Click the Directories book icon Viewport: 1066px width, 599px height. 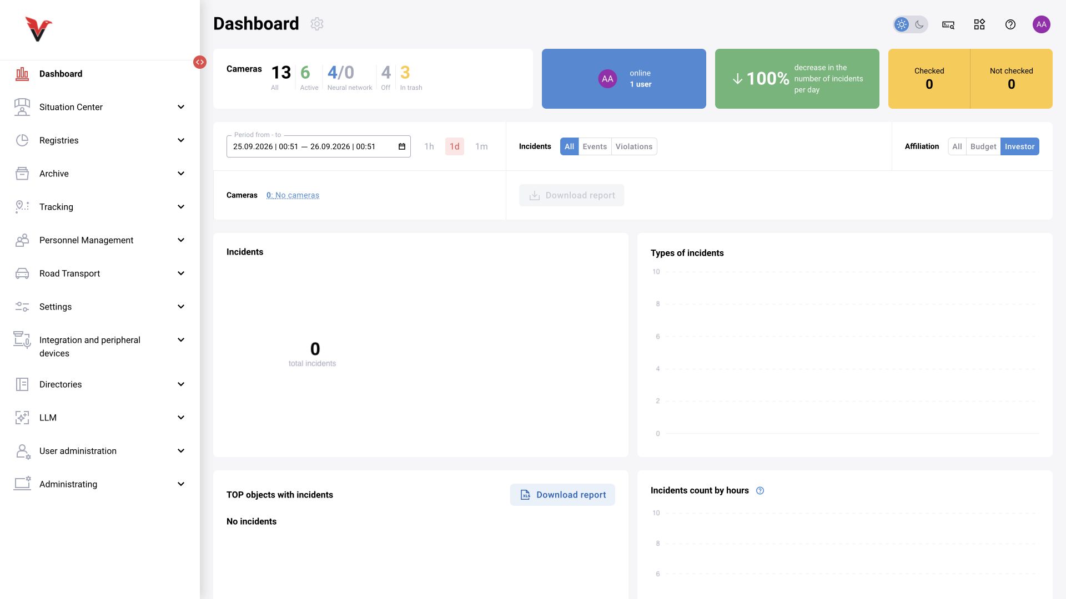tap(22, 384)
